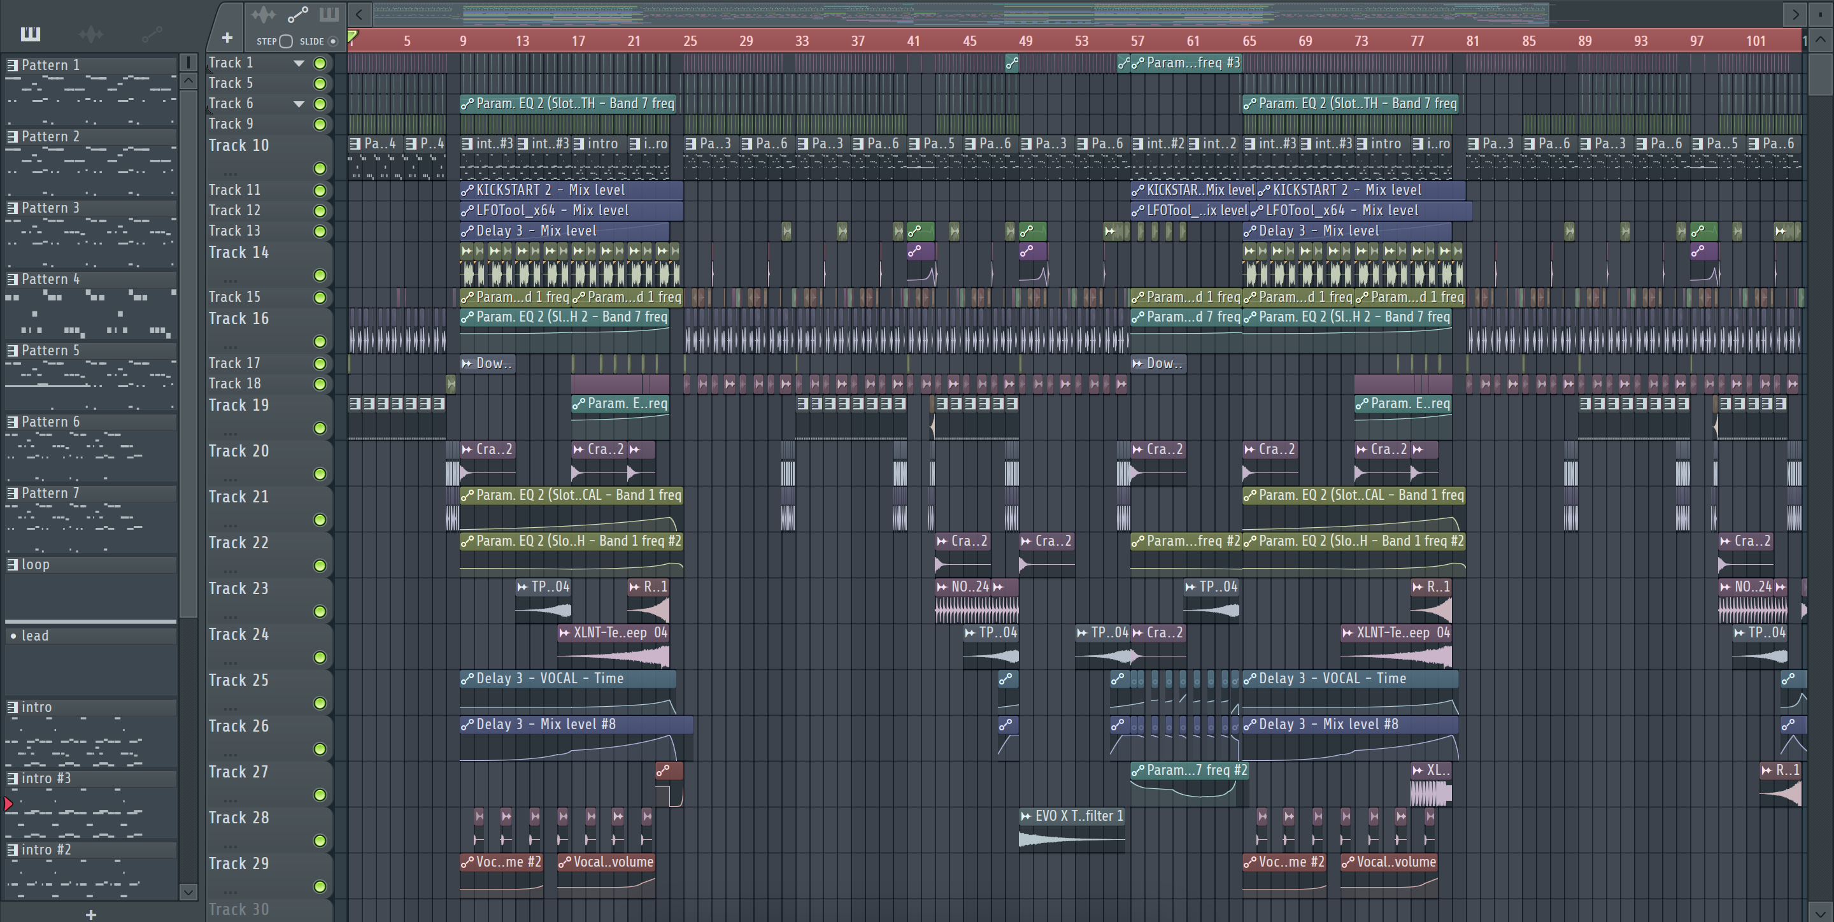
Task: Click bar 57 on the timeline ruler
Action: [1137, 41]
